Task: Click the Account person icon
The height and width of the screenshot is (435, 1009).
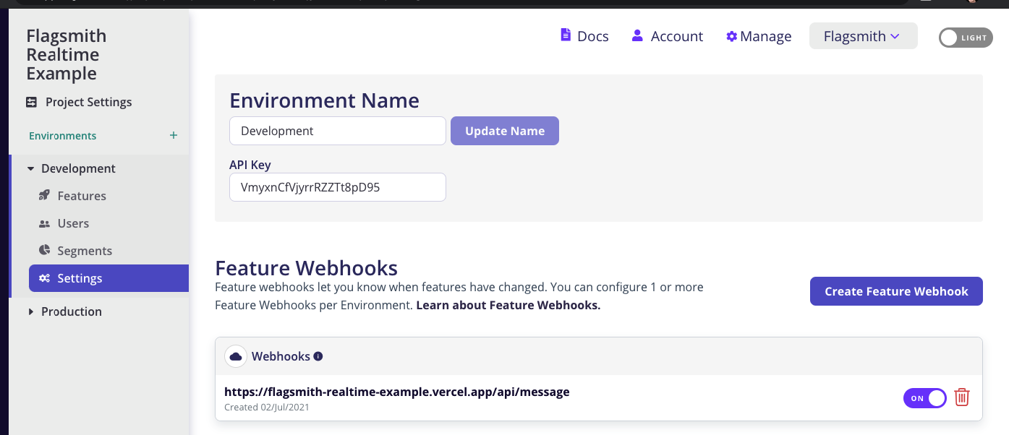Action: click(x=637, y=35)
